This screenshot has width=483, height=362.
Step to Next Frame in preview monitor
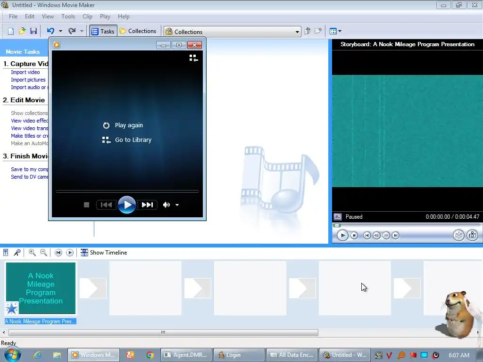(386, 236)
